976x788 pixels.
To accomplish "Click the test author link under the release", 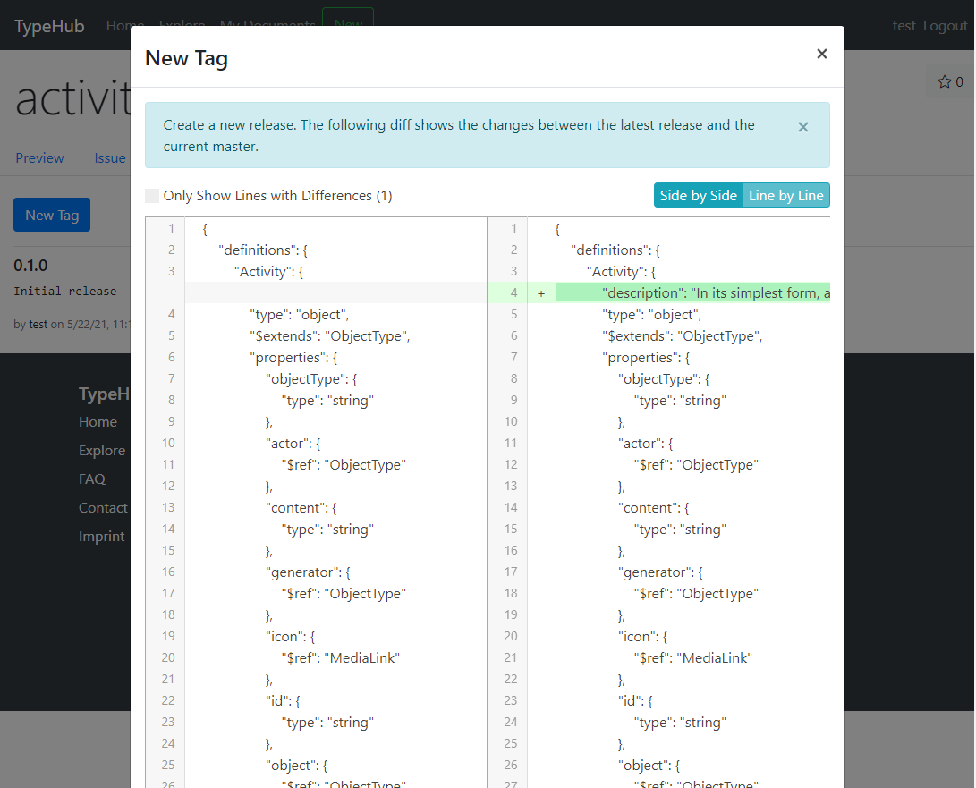I will pos(38,325).
